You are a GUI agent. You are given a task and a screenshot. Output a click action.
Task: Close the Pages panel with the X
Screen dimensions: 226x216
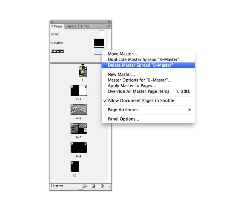[x=52, y=22]
